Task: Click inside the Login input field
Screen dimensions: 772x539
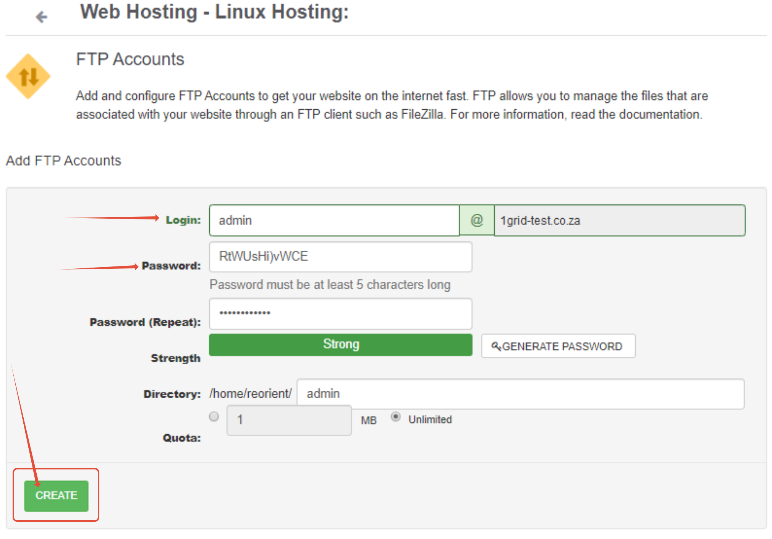Action: tap(334, 221)
